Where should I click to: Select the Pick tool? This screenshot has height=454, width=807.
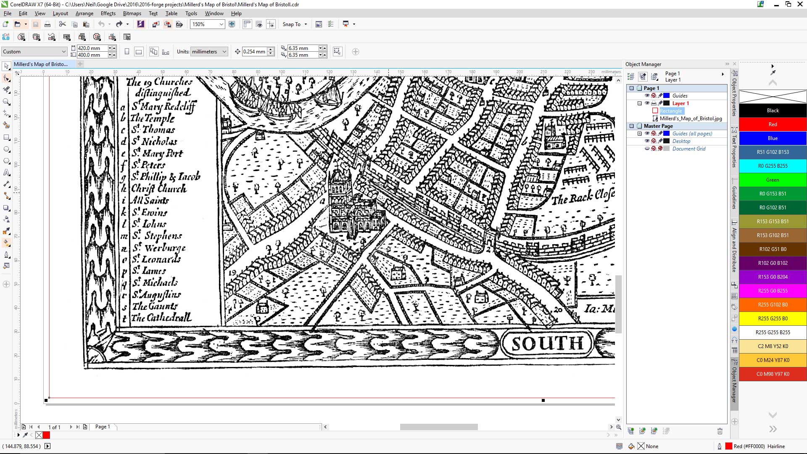point(6,66)
